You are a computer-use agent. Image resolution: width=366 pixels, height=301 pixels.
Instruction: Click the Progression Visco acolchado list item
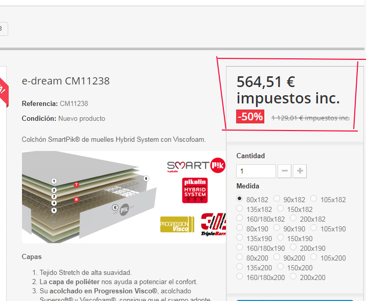point(125,295)
